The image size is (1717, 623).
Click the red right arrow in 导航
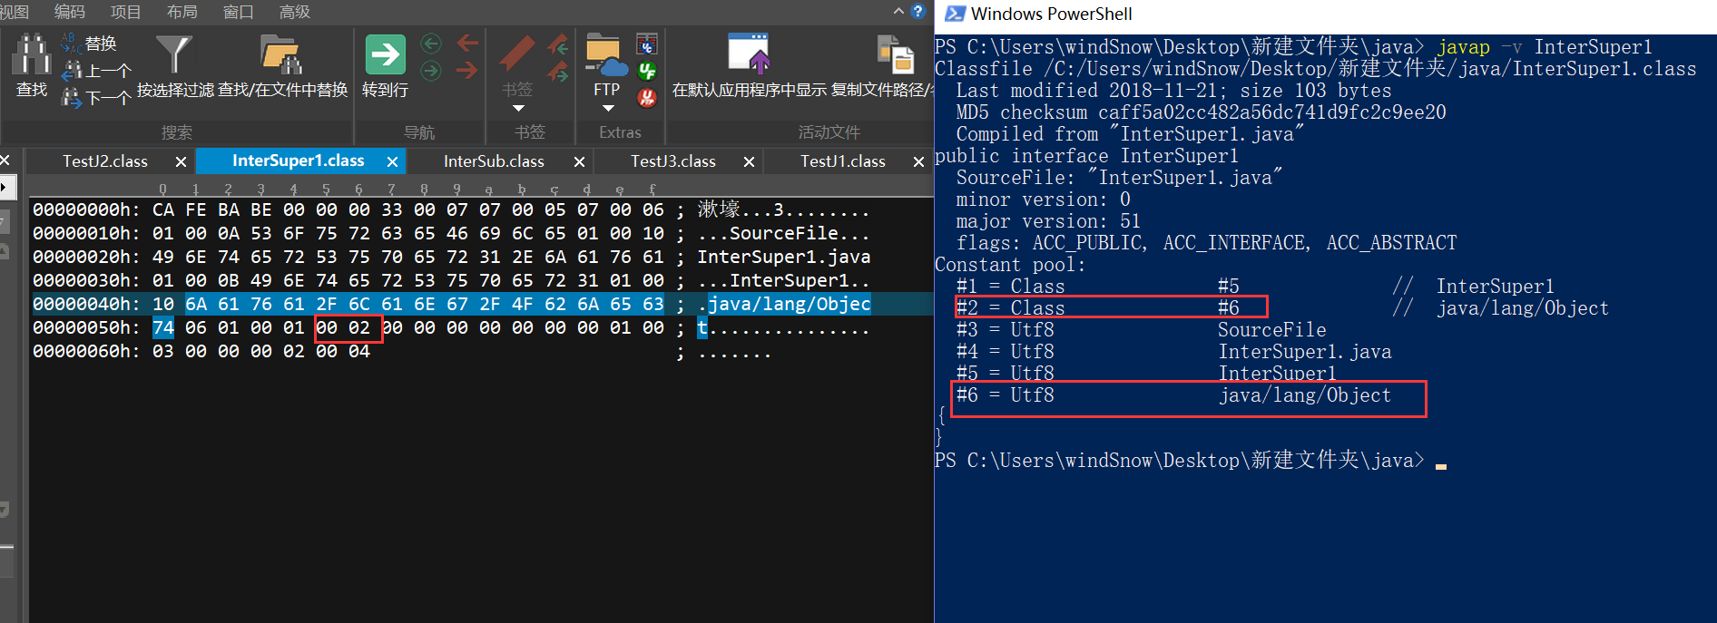point(467,71)
